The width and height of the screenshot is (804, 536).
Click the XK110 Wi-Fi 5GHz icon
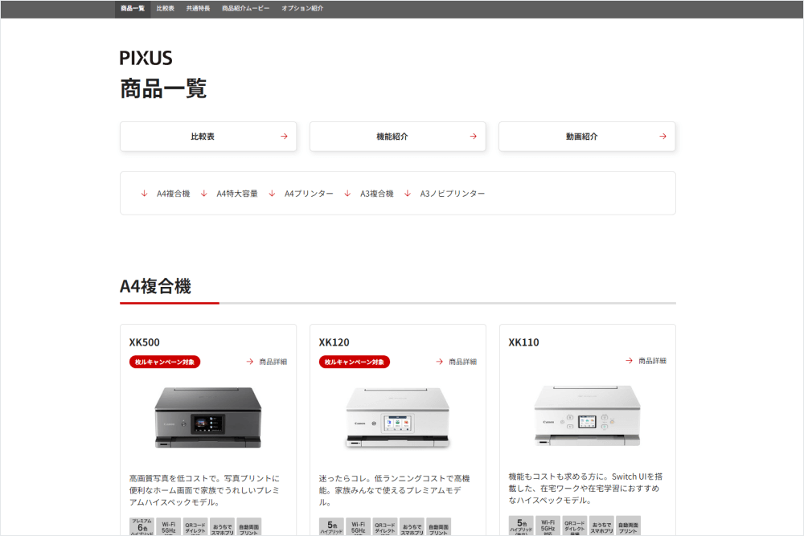pos(548,526)
